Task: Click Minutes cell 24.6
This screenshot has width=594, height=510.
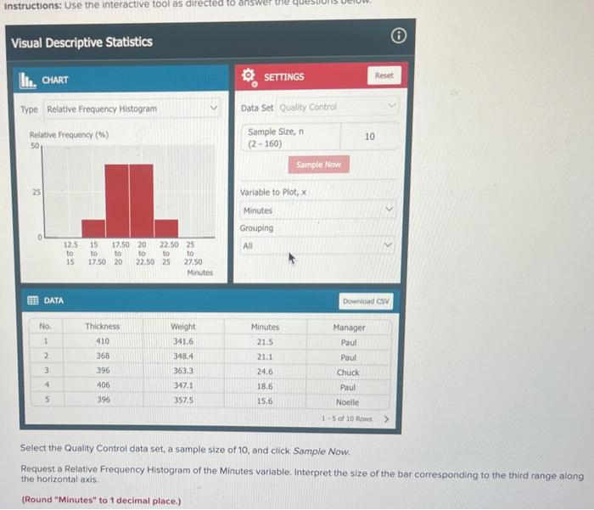Action: pyautogui.click(x=265, y=372)
